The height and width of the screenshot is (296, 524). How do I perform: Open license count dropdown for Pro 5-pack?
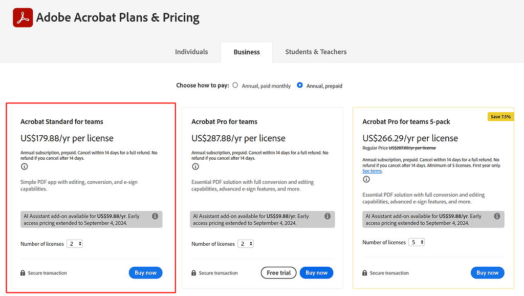coord(417,242)
